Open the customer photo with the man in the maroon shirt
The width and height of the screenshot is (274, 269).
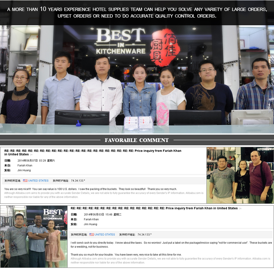(x=240, y=175)
